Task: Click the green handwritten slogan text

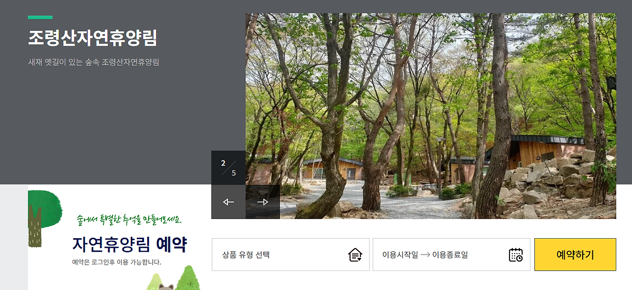Action: [x=129, y=219]
